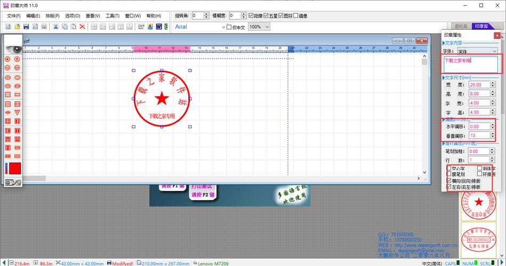Select the grid-square seal template icon

[x=8, y=95]
